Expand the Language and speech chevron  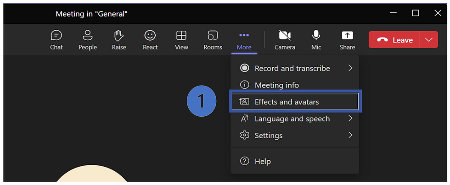pos(350,118)
